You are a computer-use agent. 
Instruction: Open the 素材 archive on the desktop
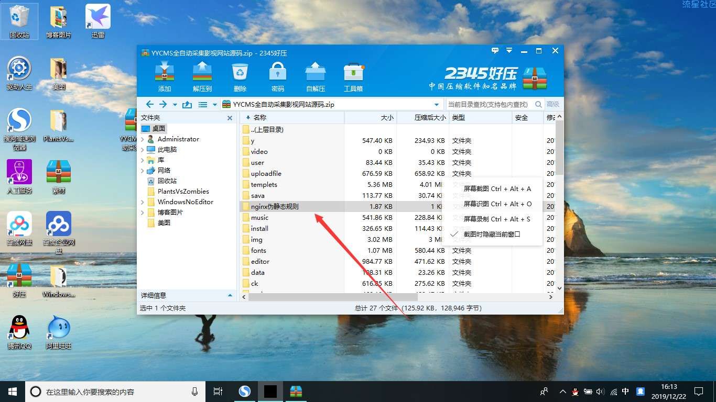coord(59,177)
